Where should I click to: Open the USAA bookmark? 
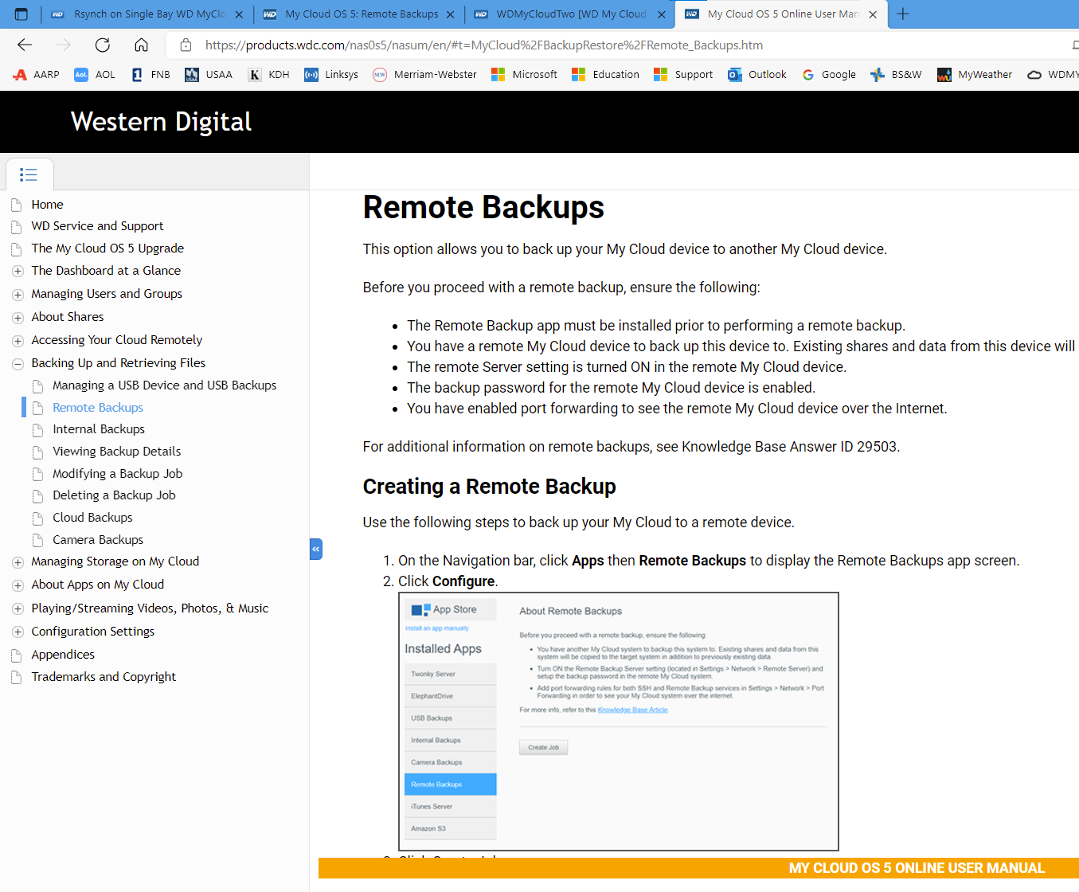209,75
